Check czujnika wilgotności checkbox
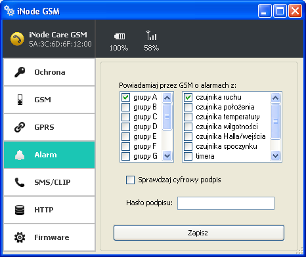The height and width of the screenshot is (257, 306). (188, 127)
